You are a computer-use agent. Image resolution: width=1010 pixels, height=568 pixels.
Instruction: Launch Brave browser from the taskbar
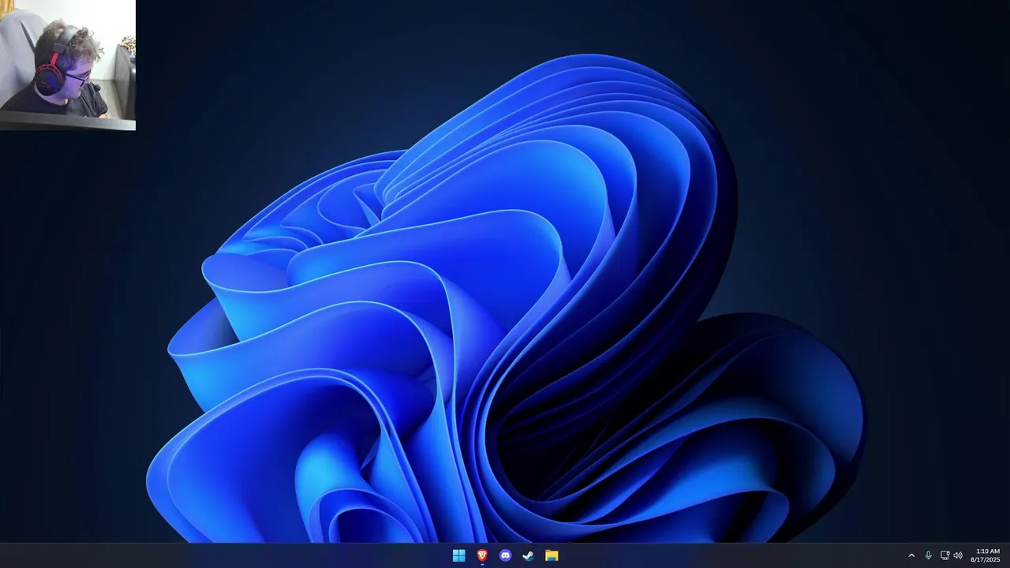point(482,555)
